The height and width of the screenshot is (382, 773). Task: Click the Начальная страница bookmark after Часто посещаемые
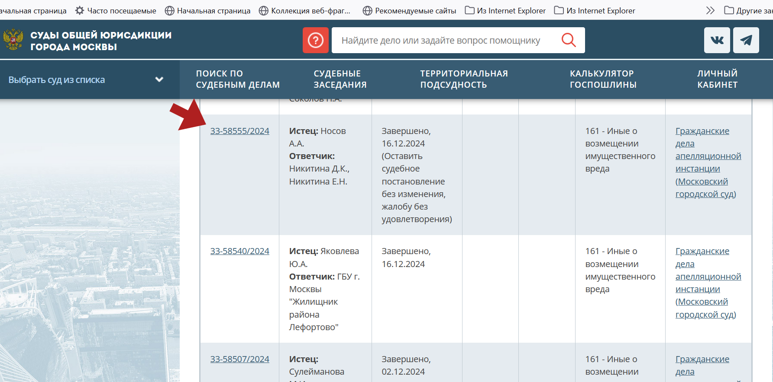pyautogui.click(x=208, y=10)
